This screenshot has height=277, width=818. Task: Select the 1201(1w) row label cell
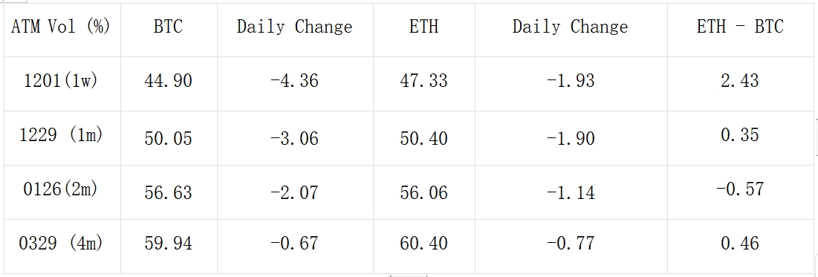[x=62, y=84]
